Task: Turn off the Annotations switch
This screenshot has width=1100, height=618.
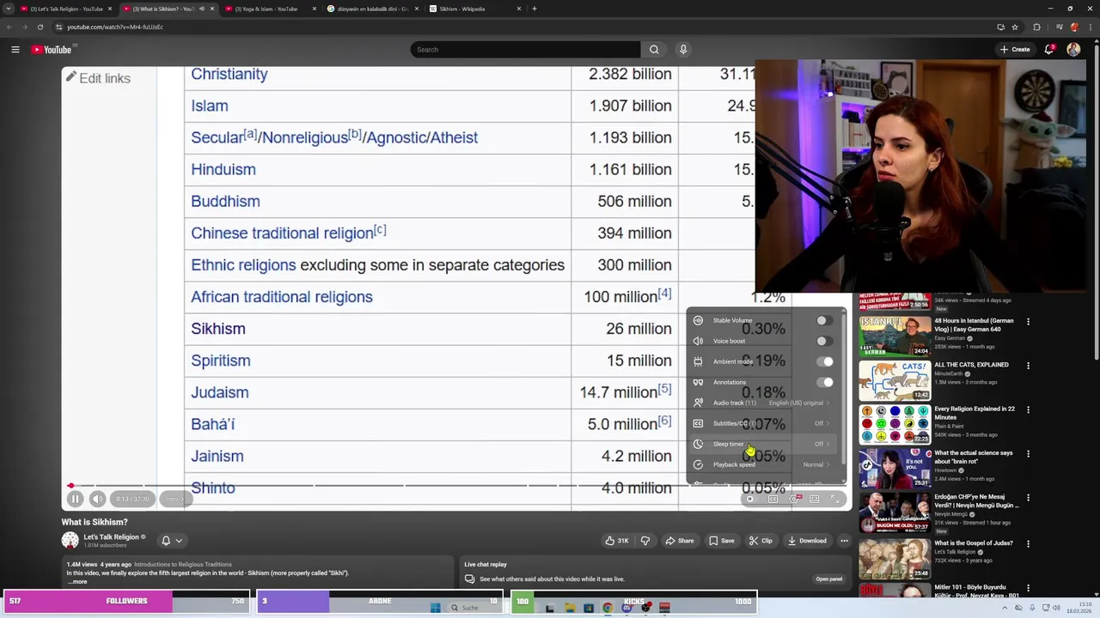Action: [x=823, y=382]
